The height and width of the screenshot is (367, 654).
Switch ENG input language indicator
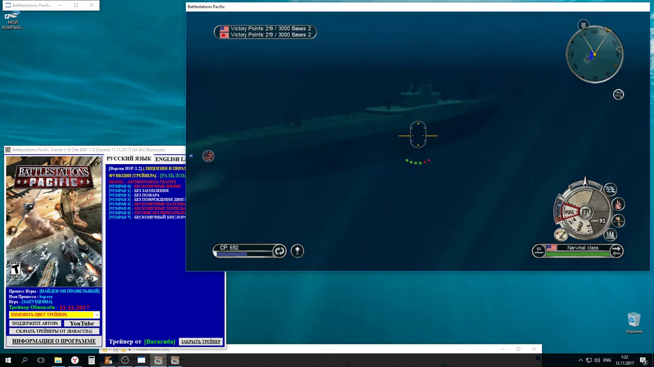click(607, 360)
